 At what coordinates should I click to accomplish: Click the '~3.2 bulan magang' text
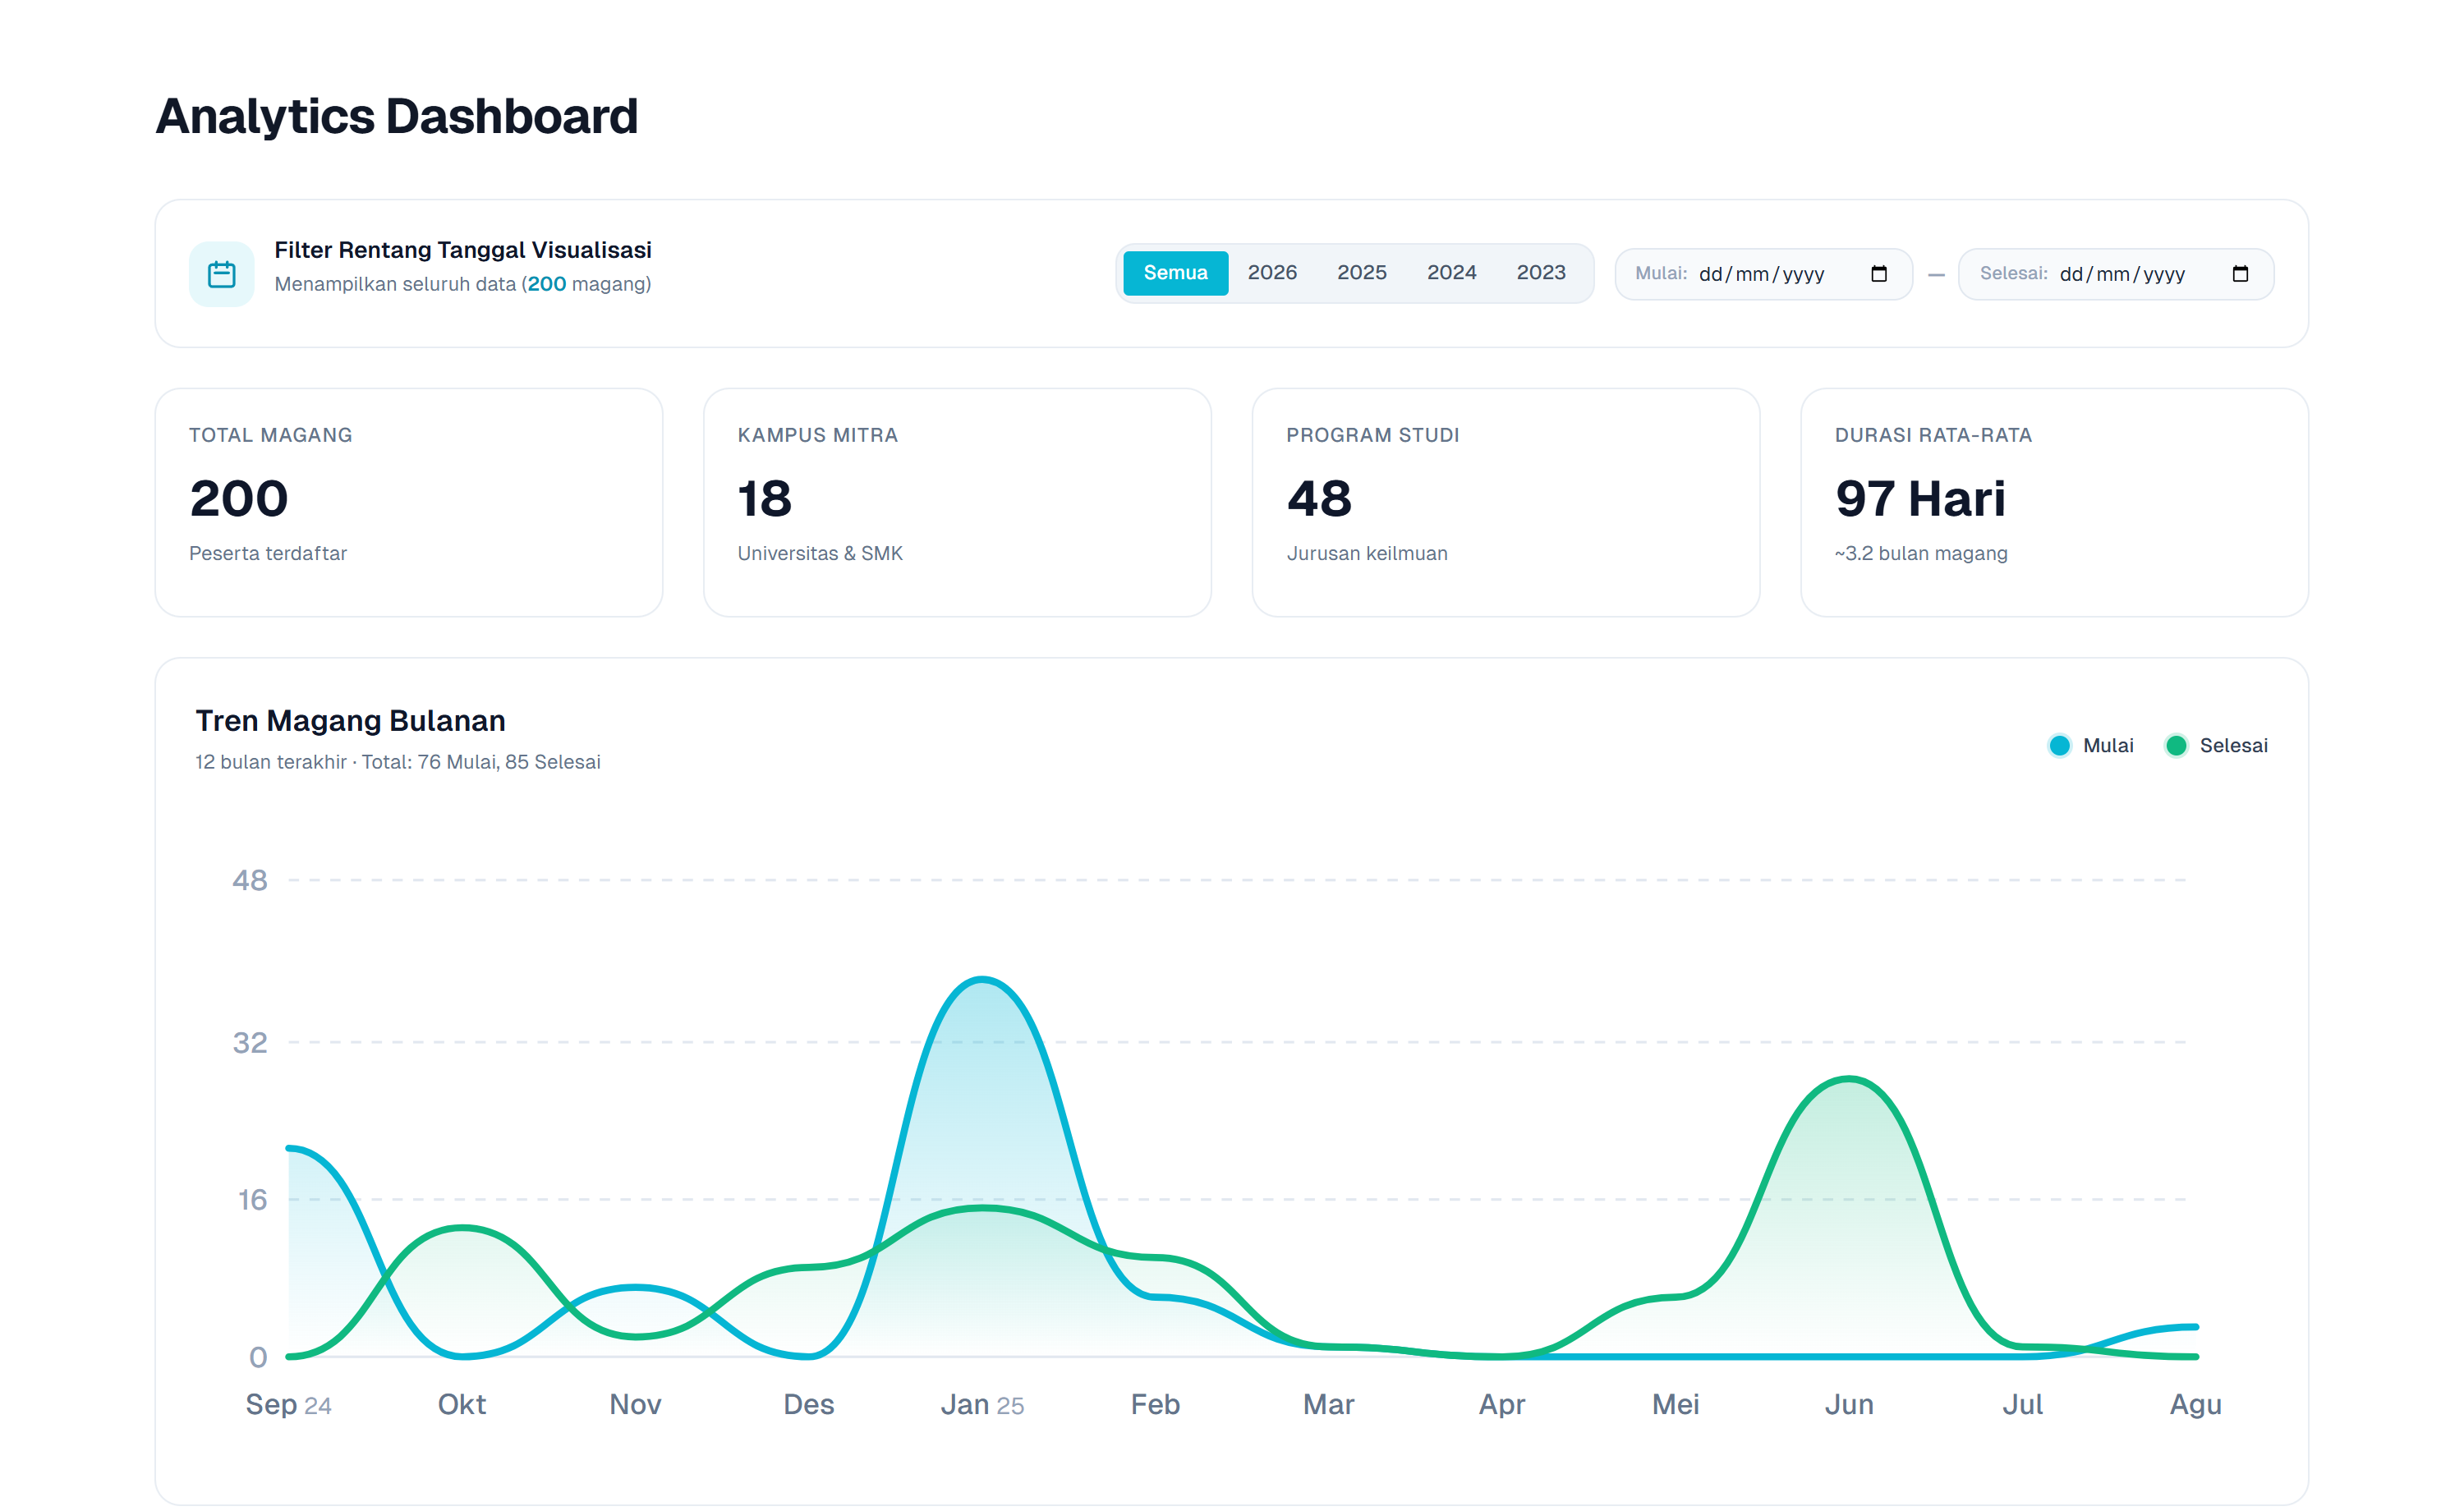(x=1920, y=553)
